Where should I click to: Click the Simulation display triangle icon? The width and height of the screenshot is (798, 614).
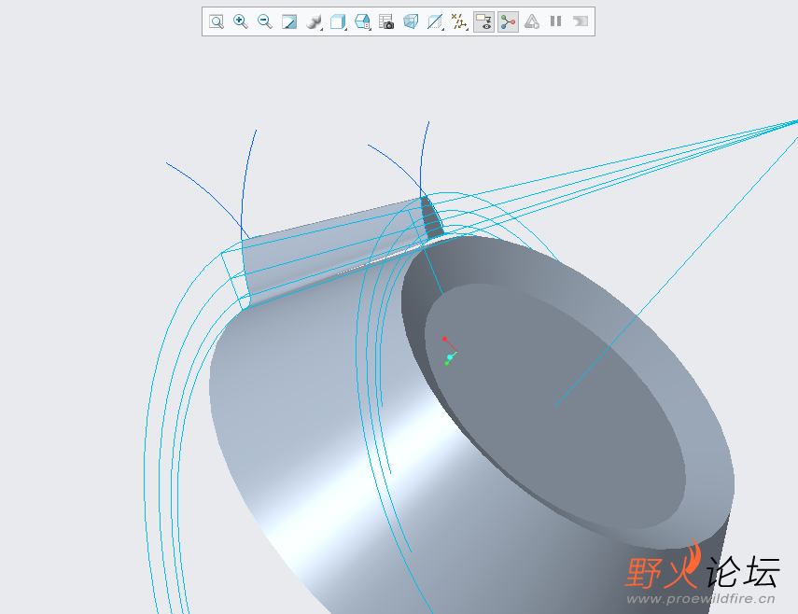(x=532, y=21)
